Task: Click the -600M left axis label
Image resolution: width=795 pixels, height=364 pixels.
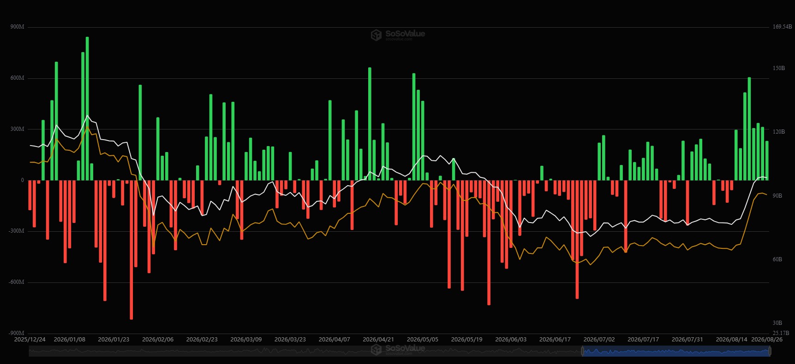Action: 17,282
